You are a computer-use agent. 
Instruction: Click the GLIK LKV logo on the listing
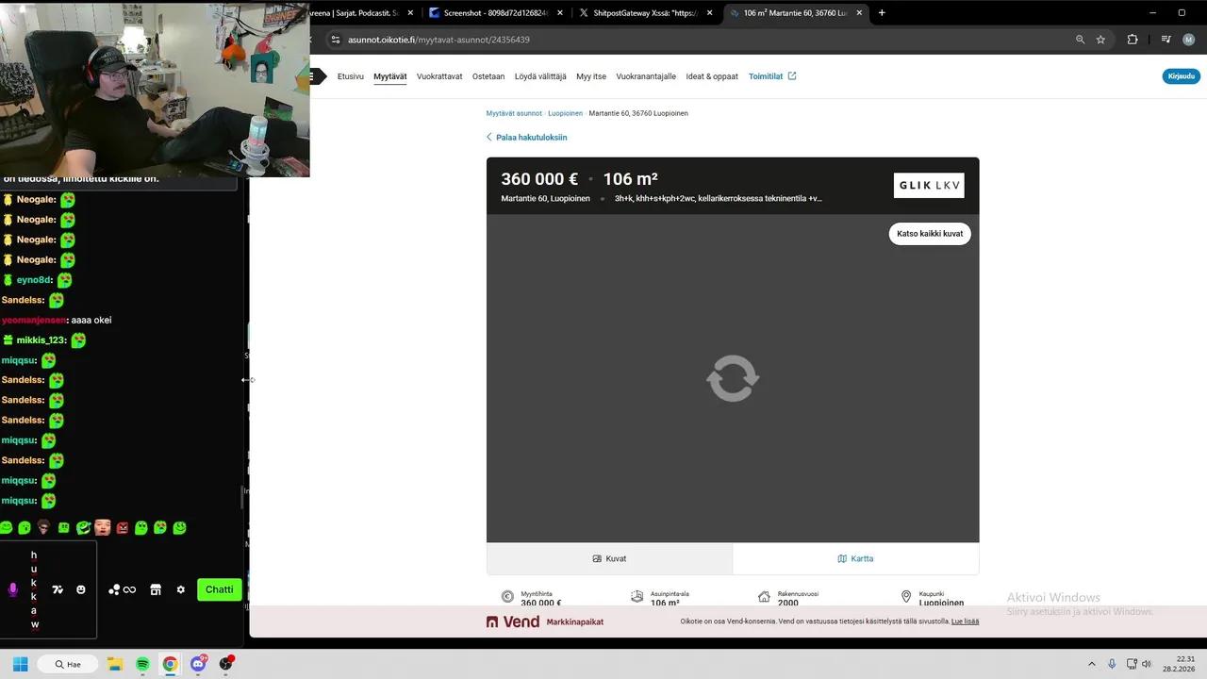(928, 185)
